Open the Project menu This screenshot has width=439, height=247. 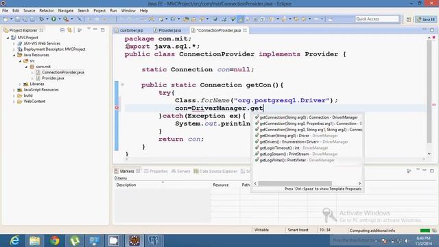click(99, 11)
